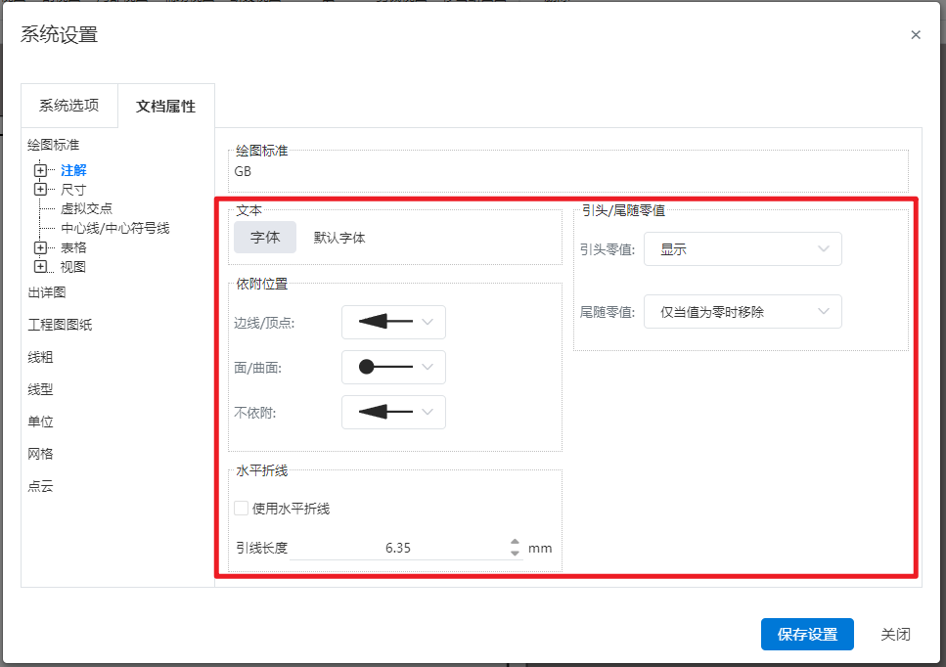Click the 引线长度 spinner arrows
The width and height of the screenshot is (946, 667).
[516, 548]
